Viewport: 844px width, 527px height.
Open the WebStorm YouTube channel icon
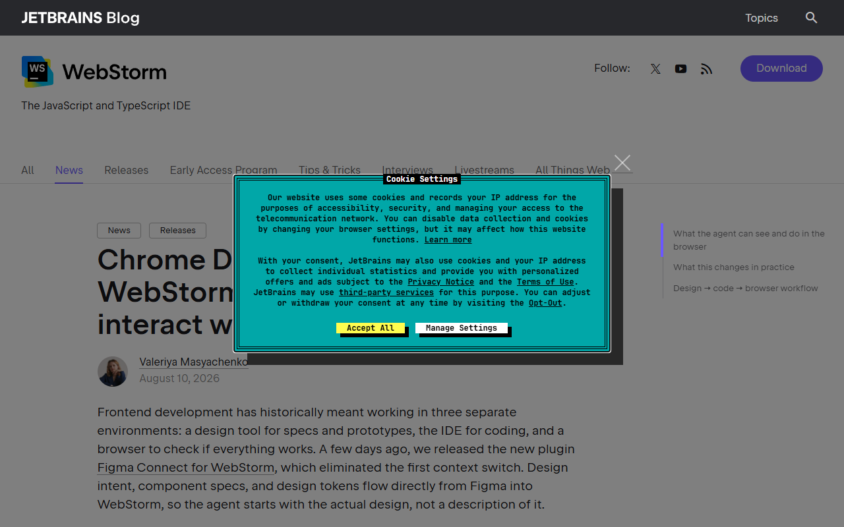(x=681, y=69)
